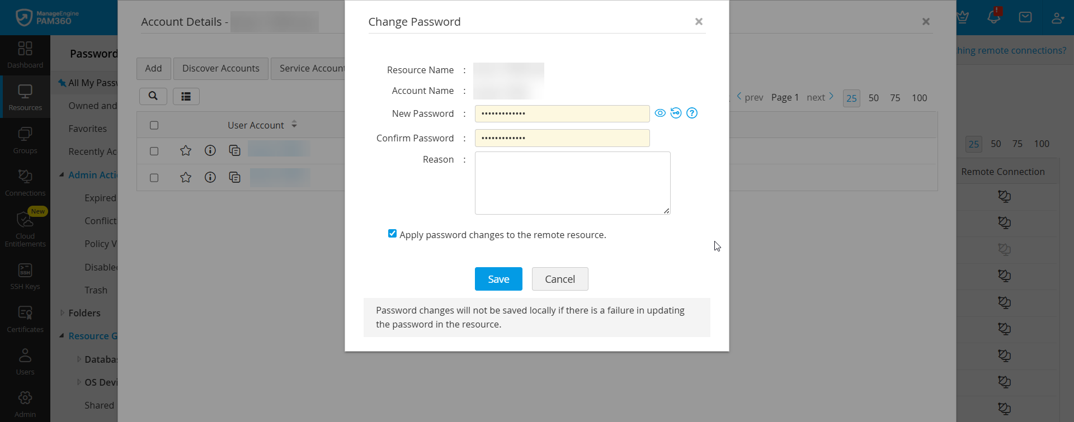Image resolution: width=1074 pixels, height=422 pixels.
Task: Open password policy help via question mark icon
Action: [x=693, y=113]
